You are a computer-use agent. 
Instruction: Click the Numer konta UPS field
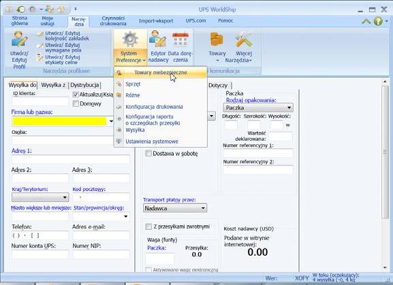click(40, 254)
